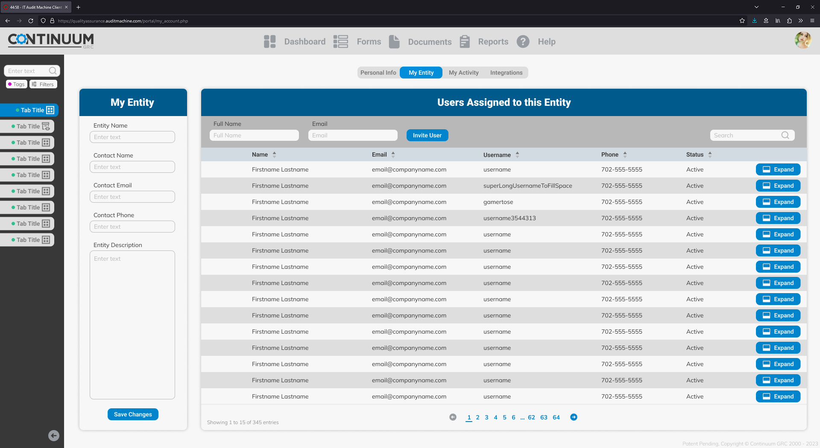
Task: Click the Help question mark icon
Action: coord(523,41)
